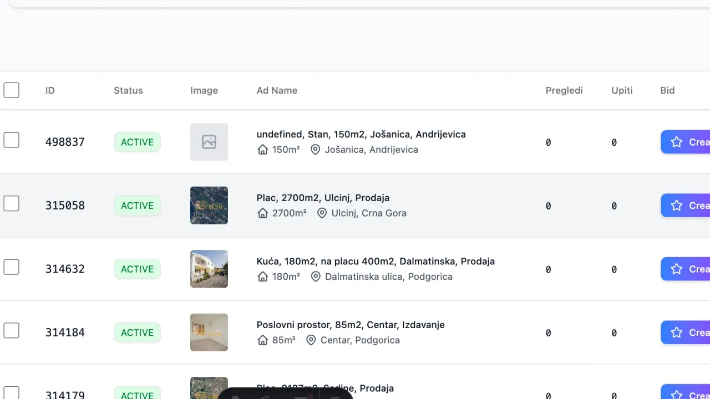Screen dimensions: 710x399
Task: Select the checkbox for listing 314184
Action: coord(12,331)
